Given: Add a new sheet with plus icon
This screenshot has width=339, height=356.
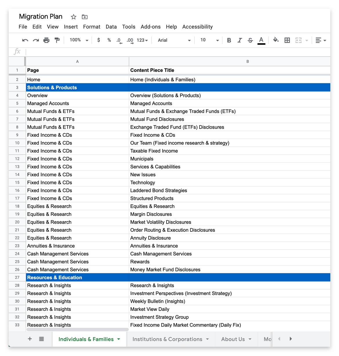Looking at the screenshot, I should point(30,339).
